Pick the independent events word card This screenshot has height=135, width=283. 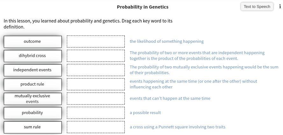point(32,70)
